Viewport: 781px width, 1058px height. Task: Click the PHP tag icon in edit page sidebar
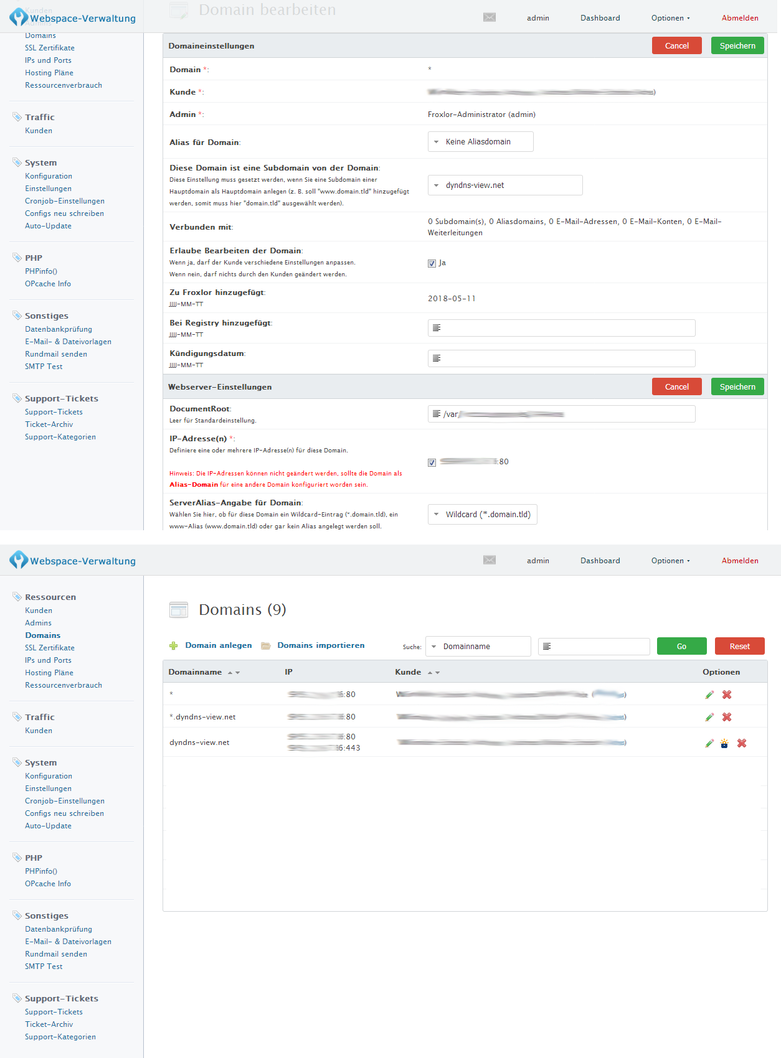(x=17, y=258)
